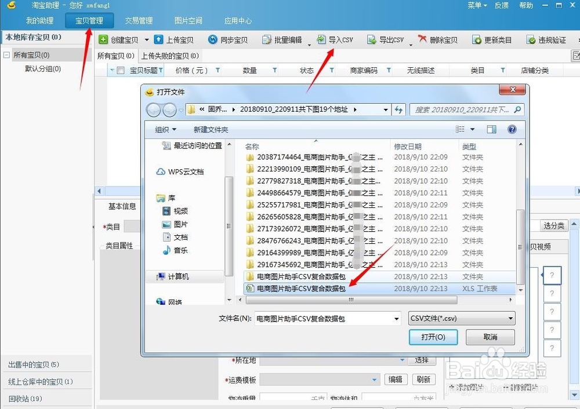Viewport: 580px width, 409px height.
Task: Click the 打开(O) button
Action: point(433,337)
